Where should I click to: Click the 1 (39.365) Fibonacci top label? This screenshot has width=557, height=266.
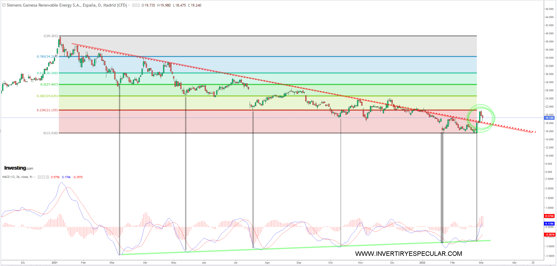coord(51,36)
